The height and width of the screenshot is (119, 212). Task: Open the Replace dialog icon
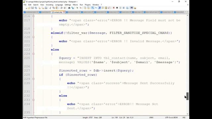tap(73, 8)
